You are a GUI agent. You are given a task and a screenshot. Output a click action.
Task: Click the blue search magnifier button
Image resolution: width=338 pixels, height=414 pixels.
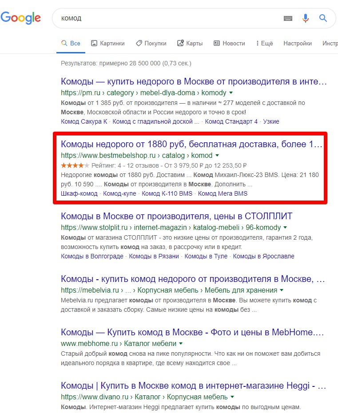coord(323,18)
